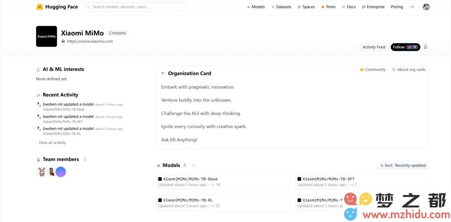Viewport: 451px width, 222px height.
Task: Open the owl team member avatar
Action: (x=51, y=172)
